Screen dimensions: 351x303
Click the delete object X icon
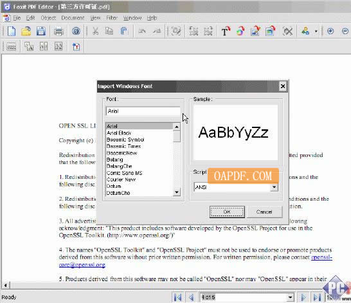[287, 31]
